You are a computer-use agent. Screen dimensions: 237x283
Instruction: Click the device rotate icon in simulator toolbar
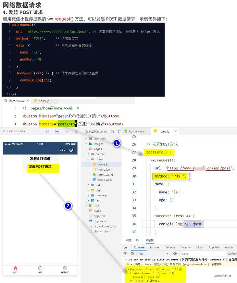(48, 132)
